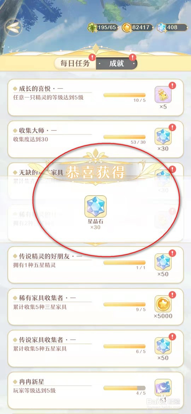Claim the ×5000 gold coin reward

(163, 304)
